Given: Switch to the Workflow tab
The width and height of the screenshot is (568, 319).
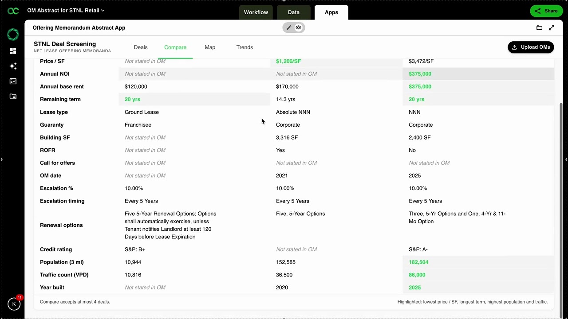Looking at the screenshot, I should click(x=256, y=12).
